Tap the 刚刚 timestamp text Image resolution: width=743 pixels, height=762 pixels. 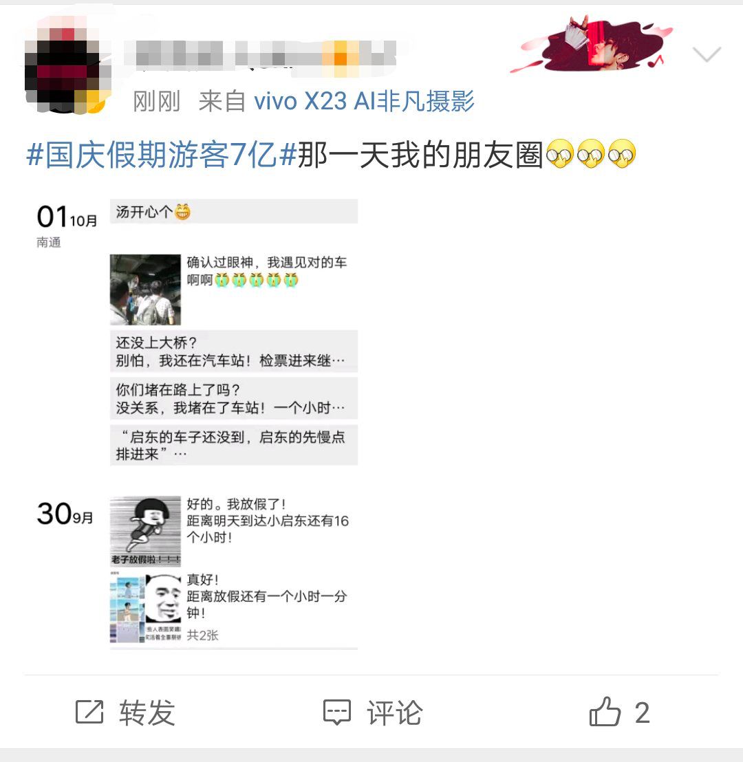tap(157, 102)
